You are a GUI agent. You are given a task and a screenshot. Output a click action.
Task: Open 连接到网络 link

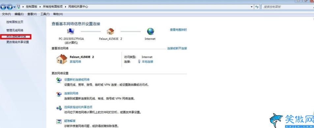[71, 93]
